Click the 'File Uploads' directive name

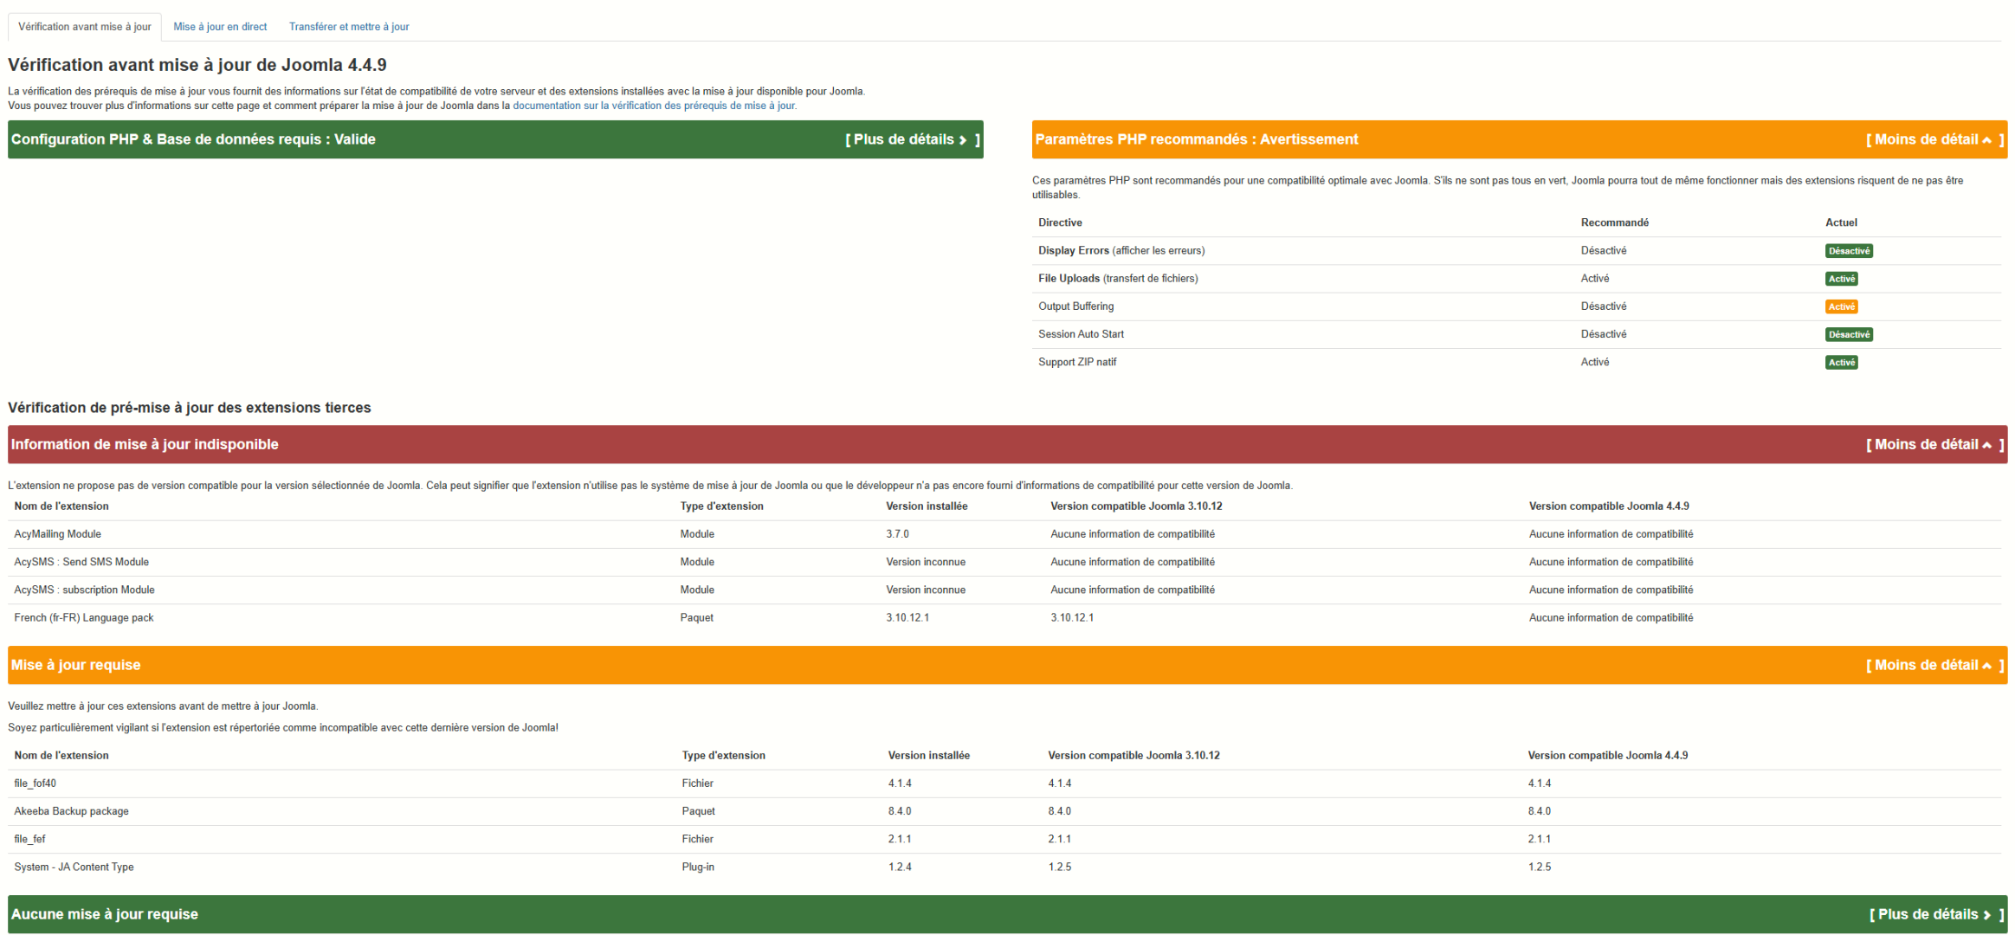click(1069, 279)
